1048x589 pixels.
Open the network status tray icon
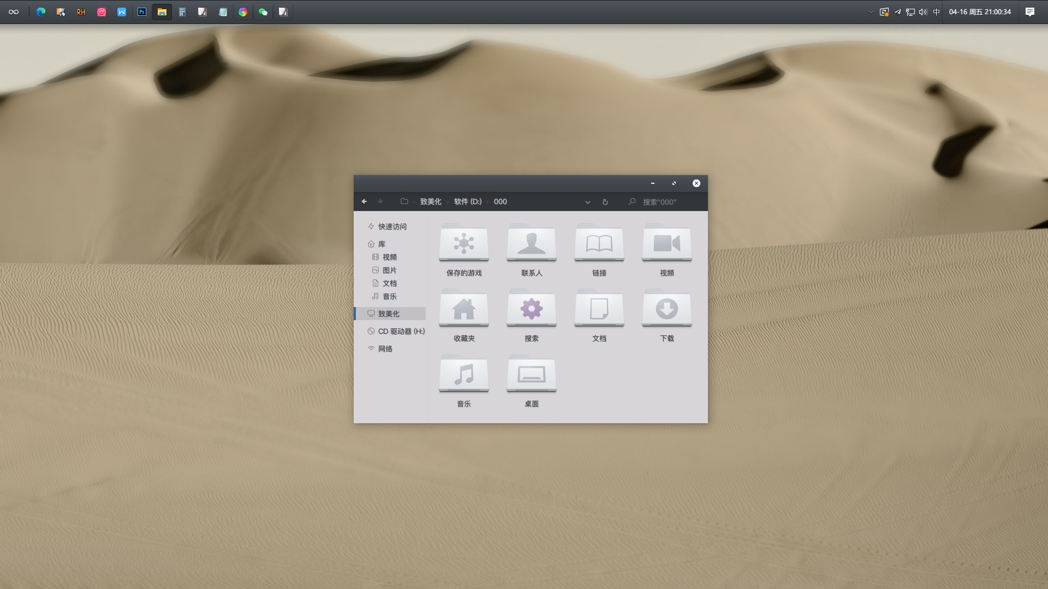tap(910, 12)
